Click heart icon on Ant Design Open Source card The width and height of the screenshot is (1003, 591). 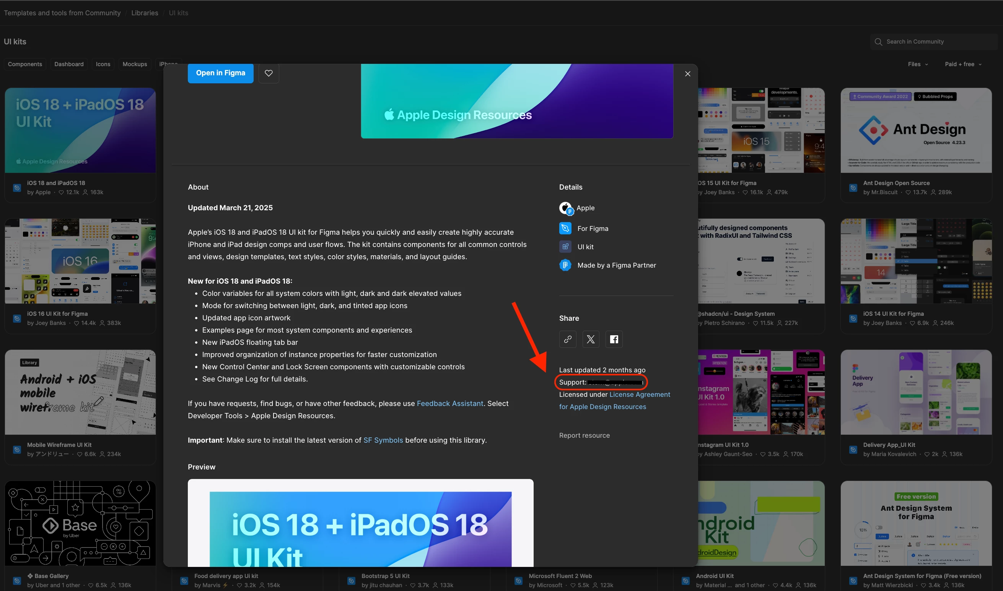[x=908, y=192]
